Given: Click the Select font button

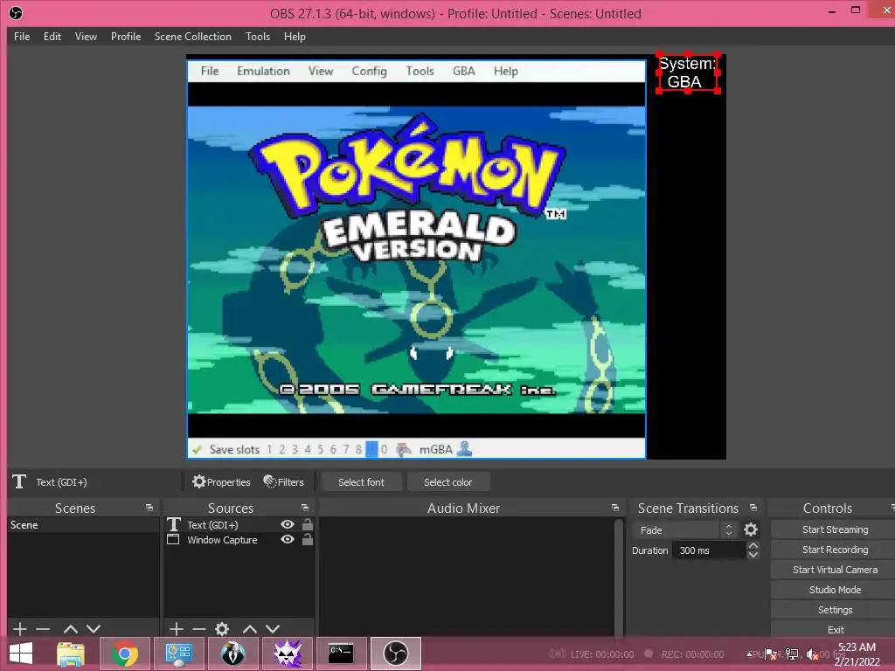Looking at the screenshot, I should [361, 481].
